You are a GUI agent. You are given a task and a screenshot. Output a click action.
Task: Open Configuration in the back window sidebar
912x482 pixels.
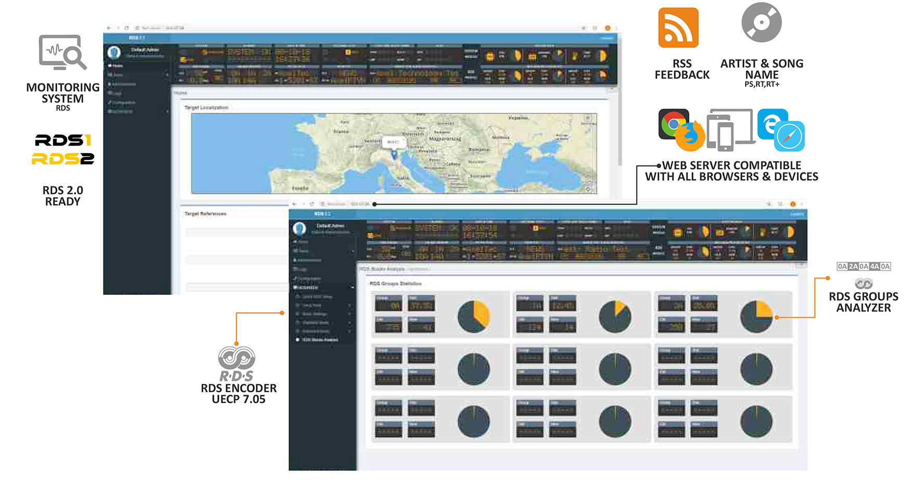[124, 102]
